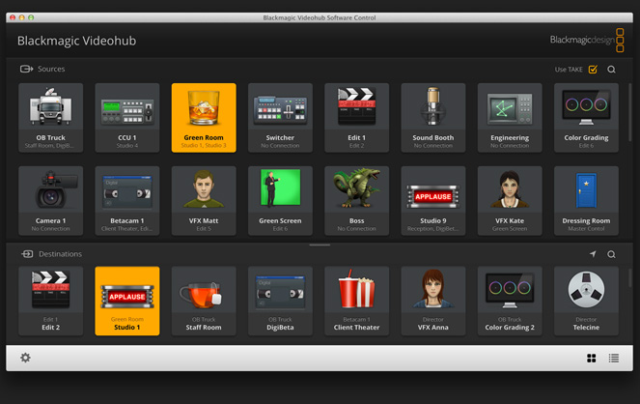Viewport: 640px width, 404px height.
Task: Select the Client Theater destination
Action: coord(357,301)
